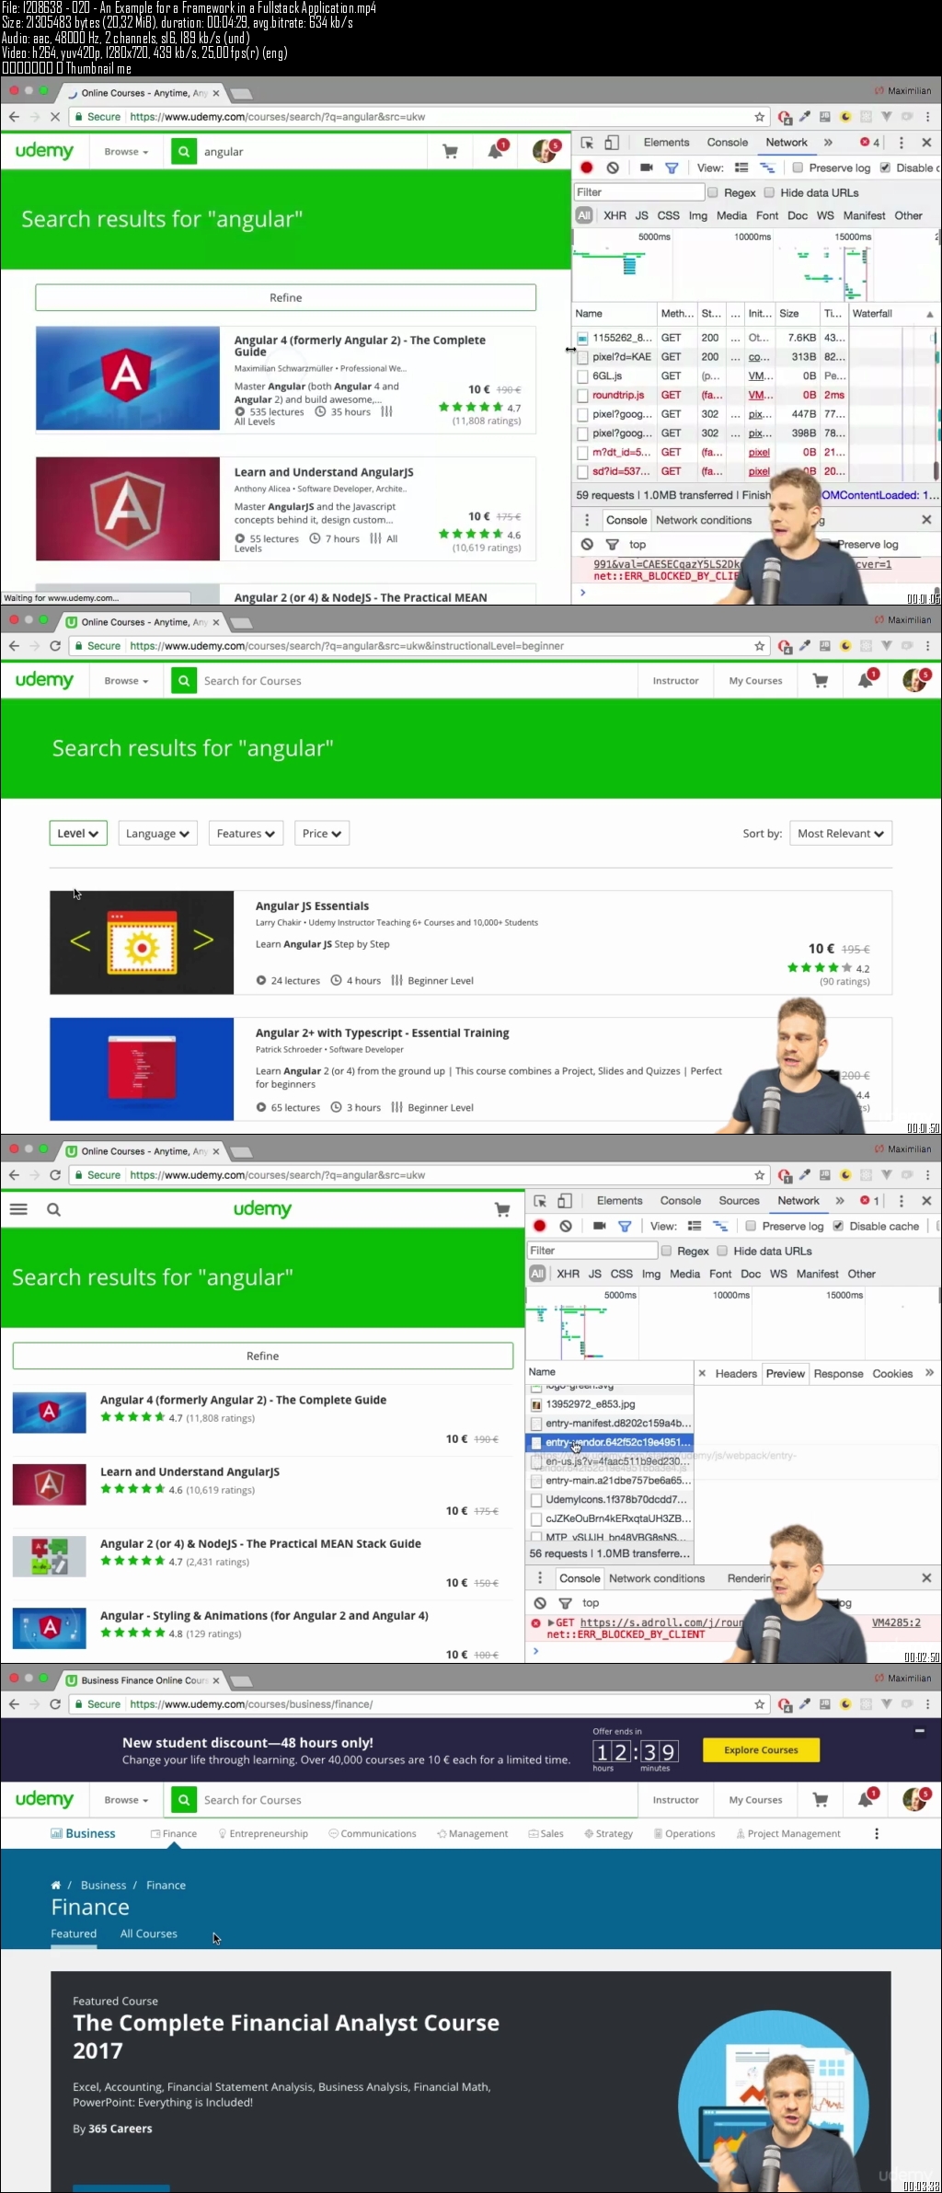Image resolution: width=942 pixels, height=2193 pixels.
Task: Click network overview timeline in DevTools with 4 errors
Action: pyautogui.click(x=755, y=267)
